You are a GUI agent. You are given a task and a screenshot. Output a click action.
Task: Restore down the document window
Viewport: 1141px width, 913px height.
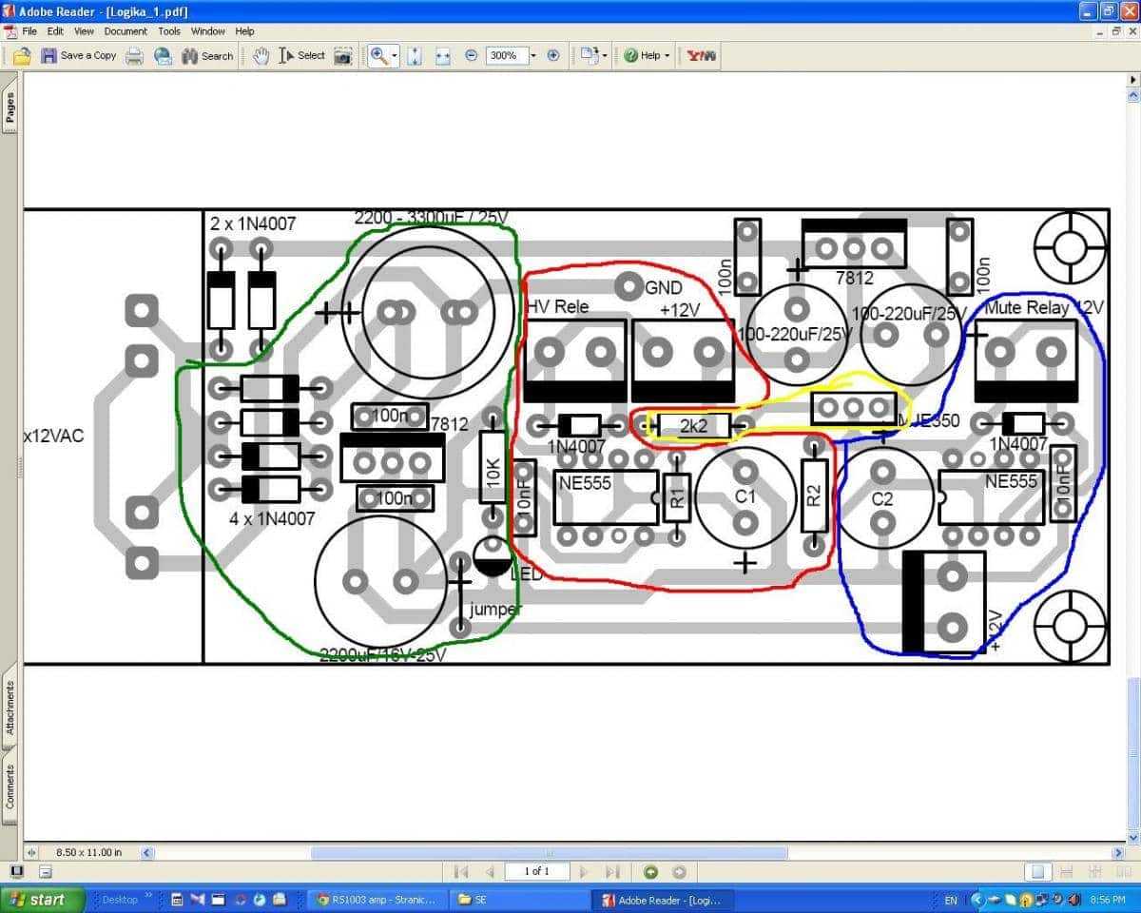tap(1115, 31)
